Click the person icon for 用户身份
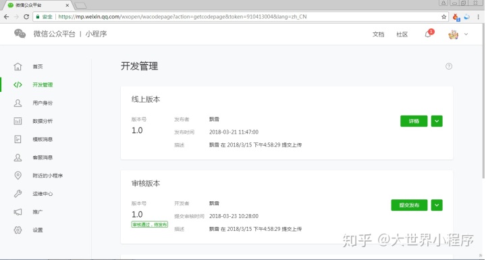 click(x=18, y=103)
